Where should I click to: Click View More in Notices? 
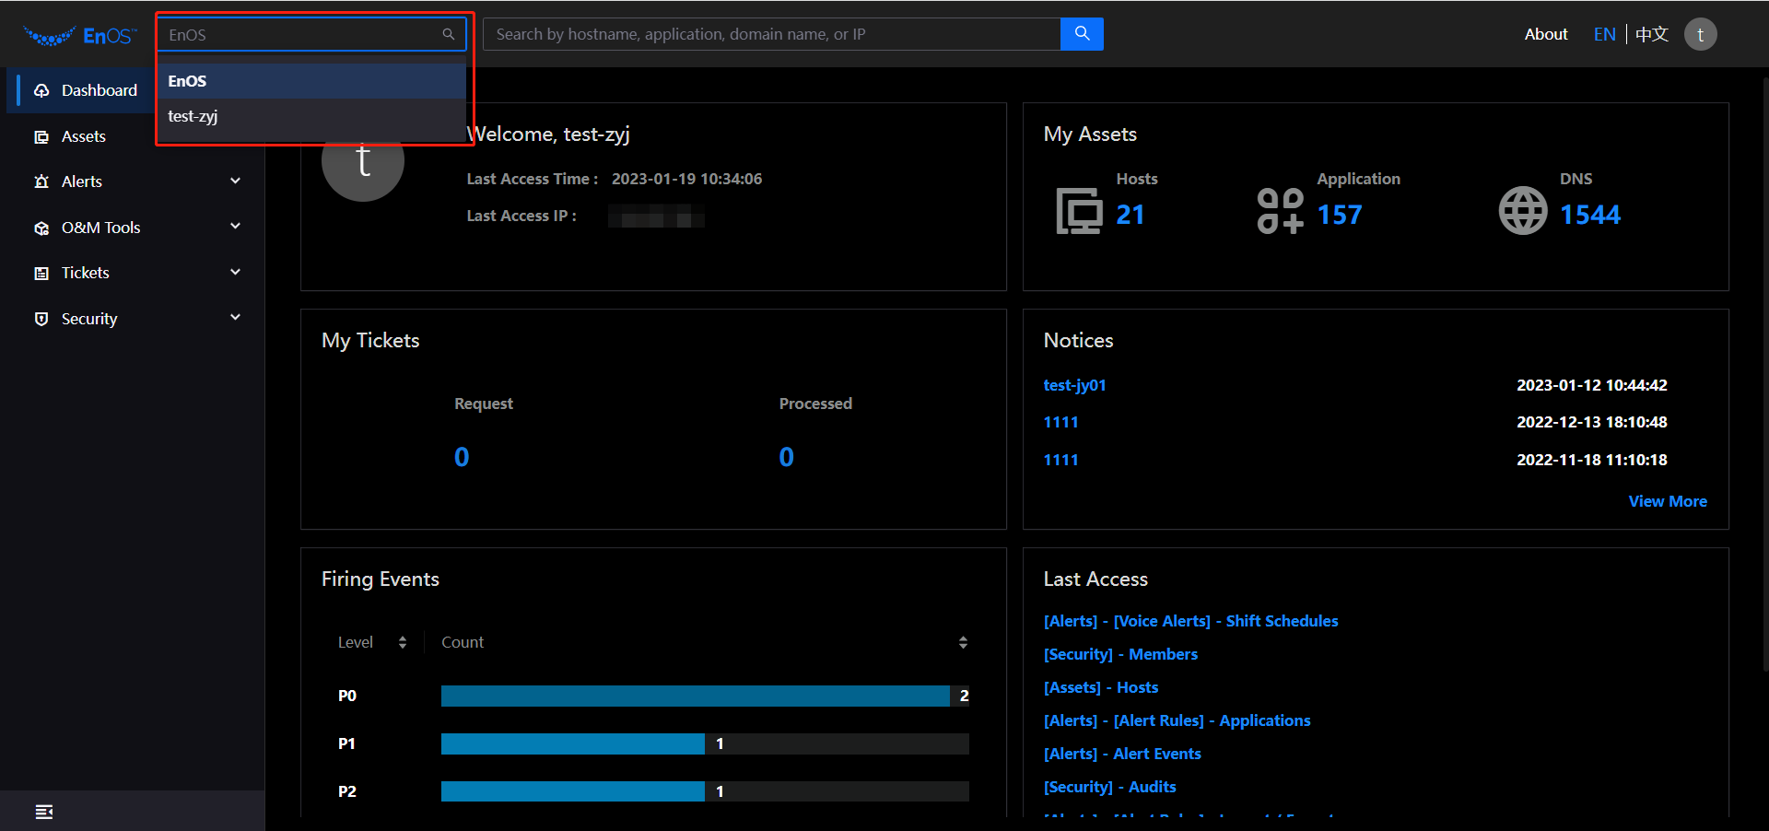click(x=1668, y=501)
